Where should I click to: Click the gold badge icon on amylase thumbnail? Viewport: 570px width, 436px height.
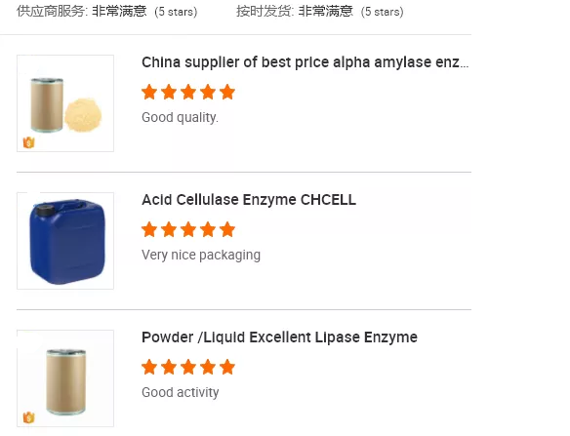[28, 142]
